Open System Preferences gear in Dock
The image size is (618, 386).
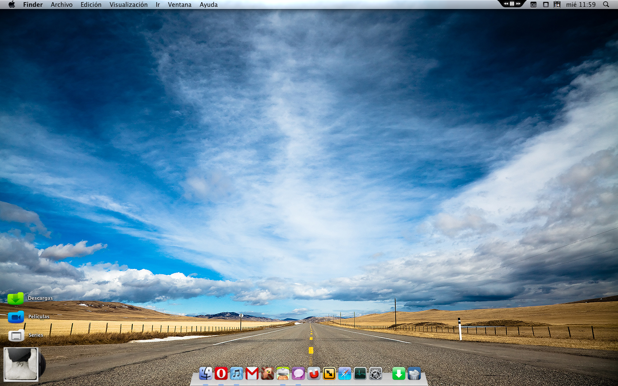tap(376, 373)
